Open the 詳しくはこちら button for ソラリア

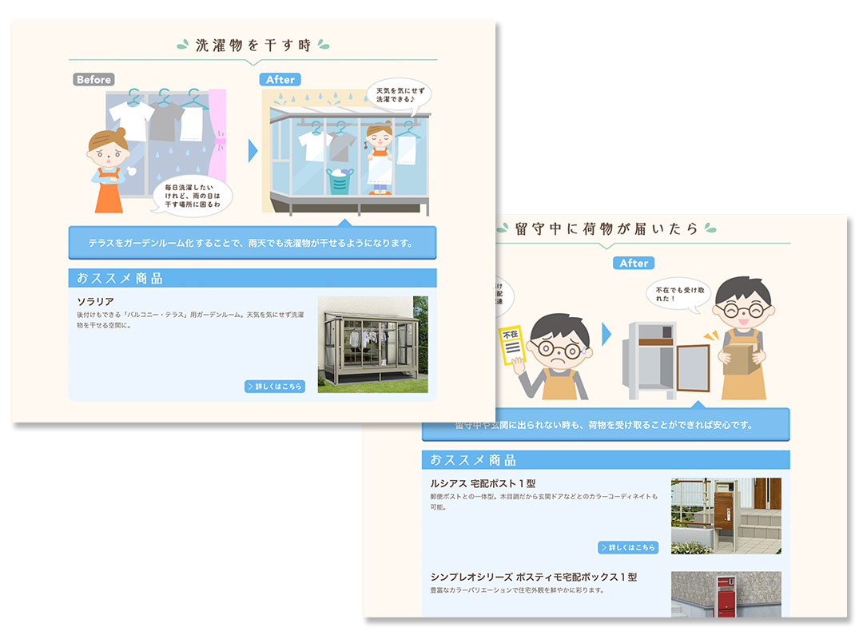[275, 387]
